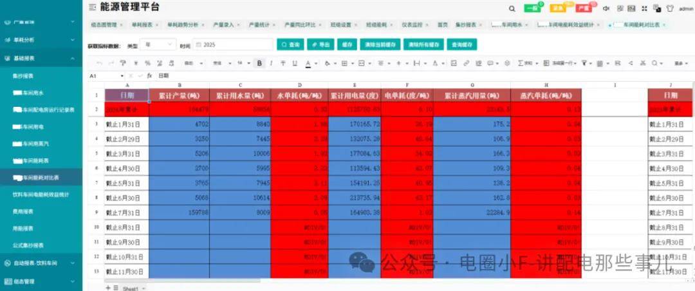The height and width of the screenshot is (291, 695).
Task: Click the undo icon in spreadsheet toolbar
Action: pos(99,64)
